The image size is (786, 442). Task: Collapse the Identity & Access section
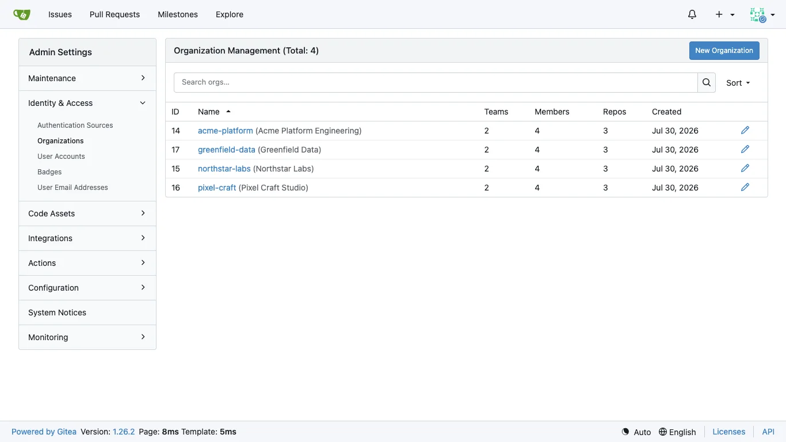point(87,103)
